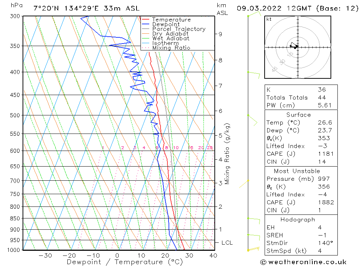Click the blue Dewpoint legend line sample

(145, 24)
